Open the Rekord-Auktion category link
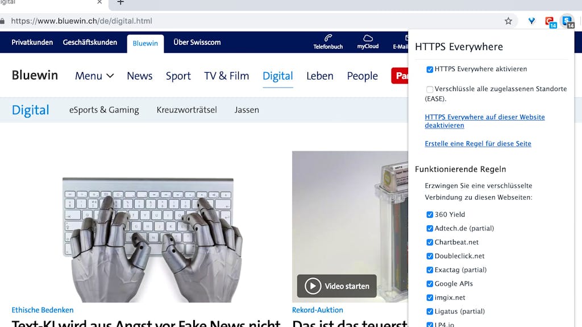 (317, 310)
